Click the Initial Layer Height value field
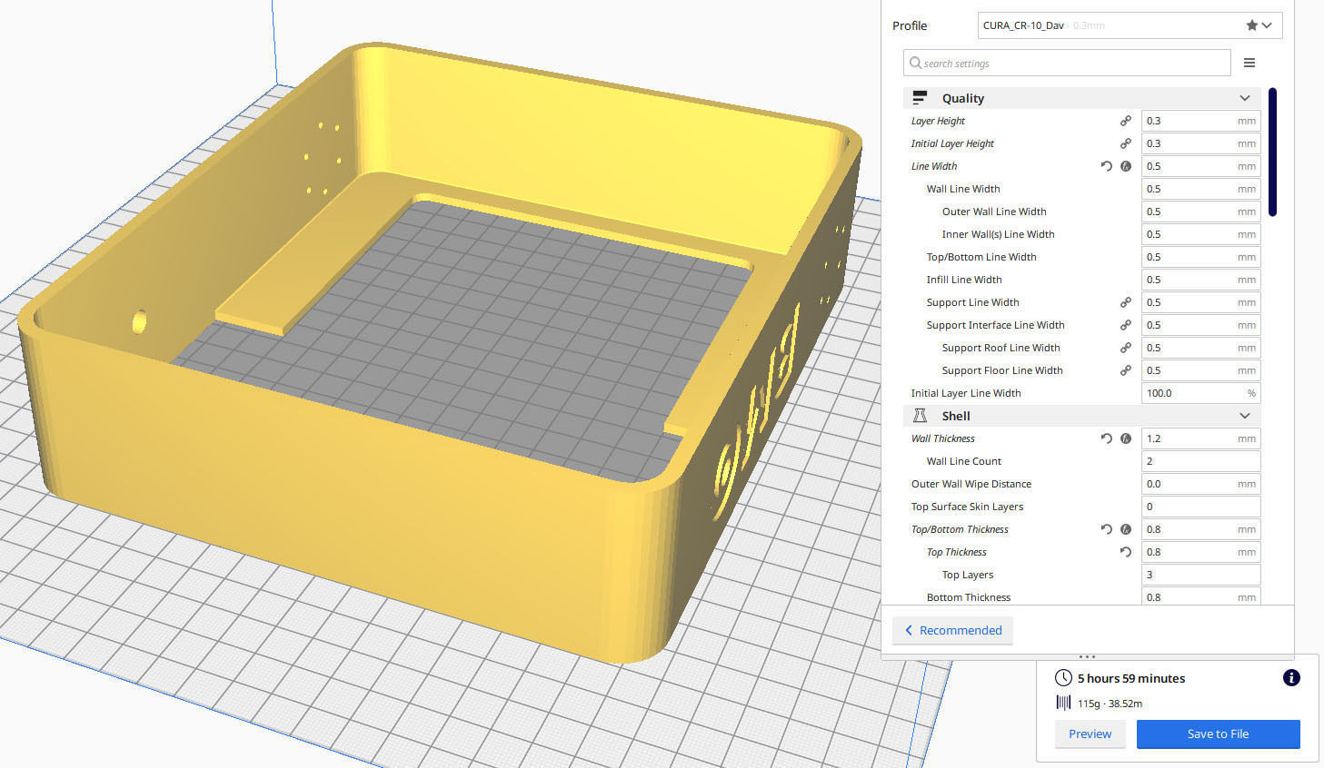 (x=1200, y=143)
